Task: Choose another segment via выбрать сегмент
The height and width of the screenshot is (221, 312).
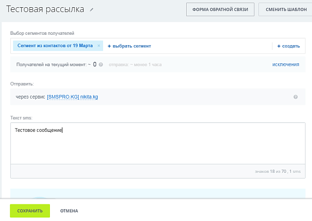Action: 129,46
